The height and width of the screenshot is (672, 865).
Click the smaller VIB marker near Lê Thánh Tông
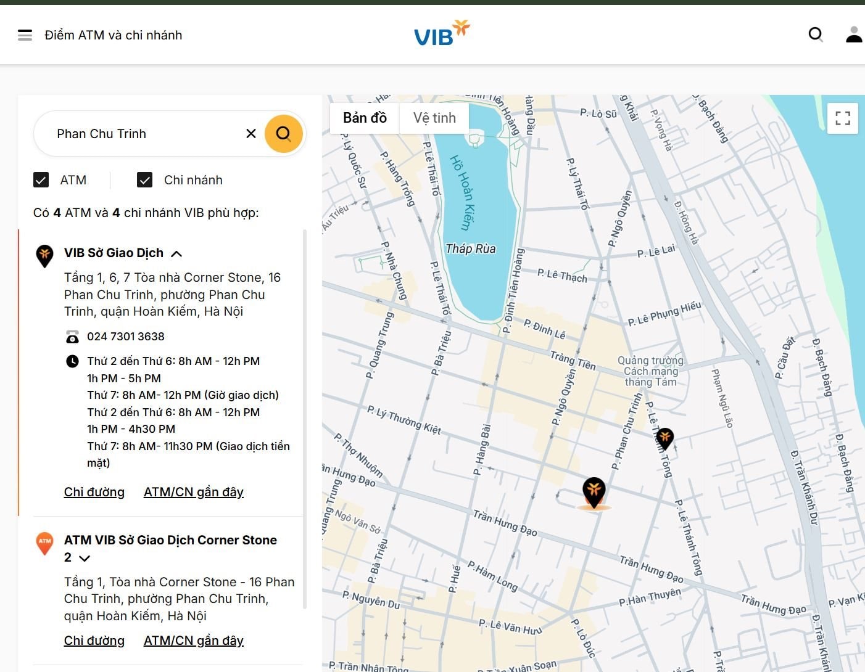(664, 439)
